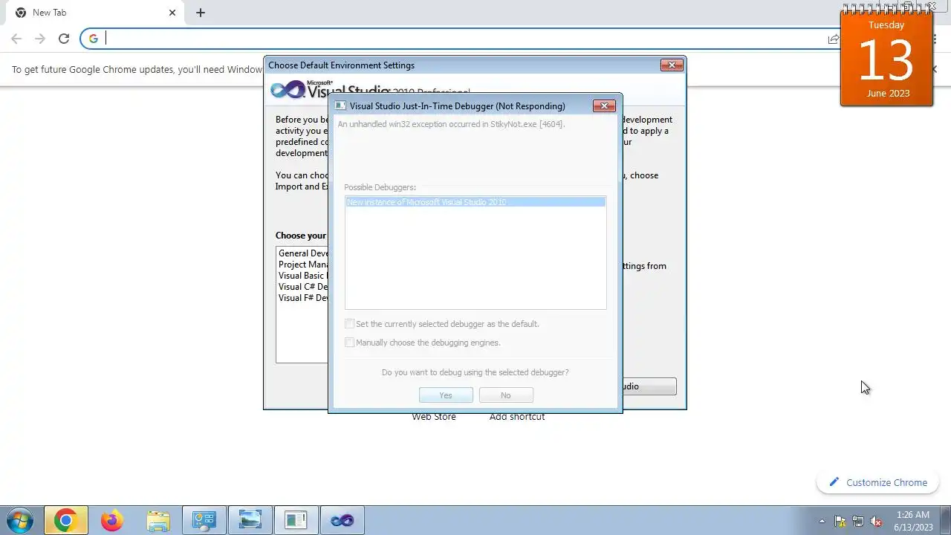Click the Visual Studio infinity logo
951x535 pixels.
tap(288, 90)
